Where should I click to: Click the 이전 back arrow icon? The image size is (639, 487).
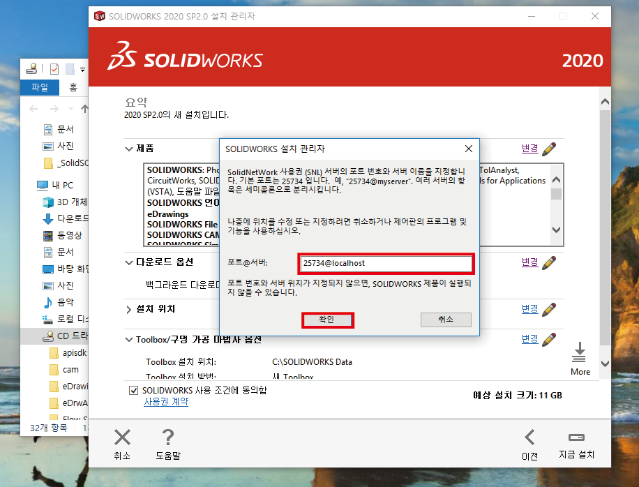[529, 437]
